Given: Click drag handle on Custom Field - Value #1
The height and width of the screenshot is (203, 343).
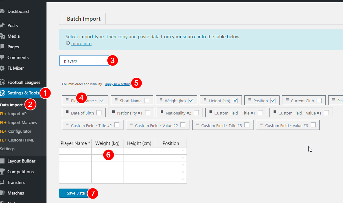Looking at the screenshot, I should click(275, 111).
